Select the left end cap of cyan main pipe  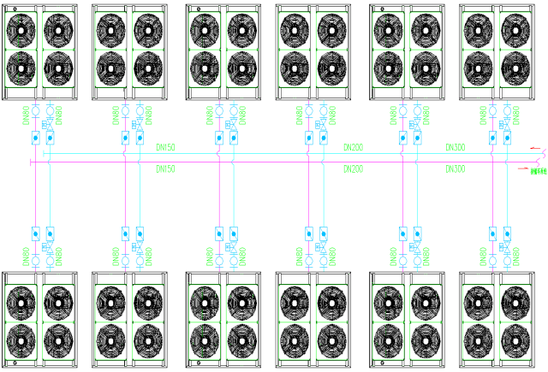coord(44,154)
